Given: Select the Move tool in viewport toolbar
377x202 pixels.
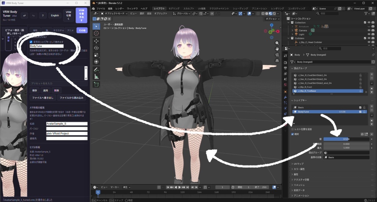Looking at the screenshot, I should [96, 41].
